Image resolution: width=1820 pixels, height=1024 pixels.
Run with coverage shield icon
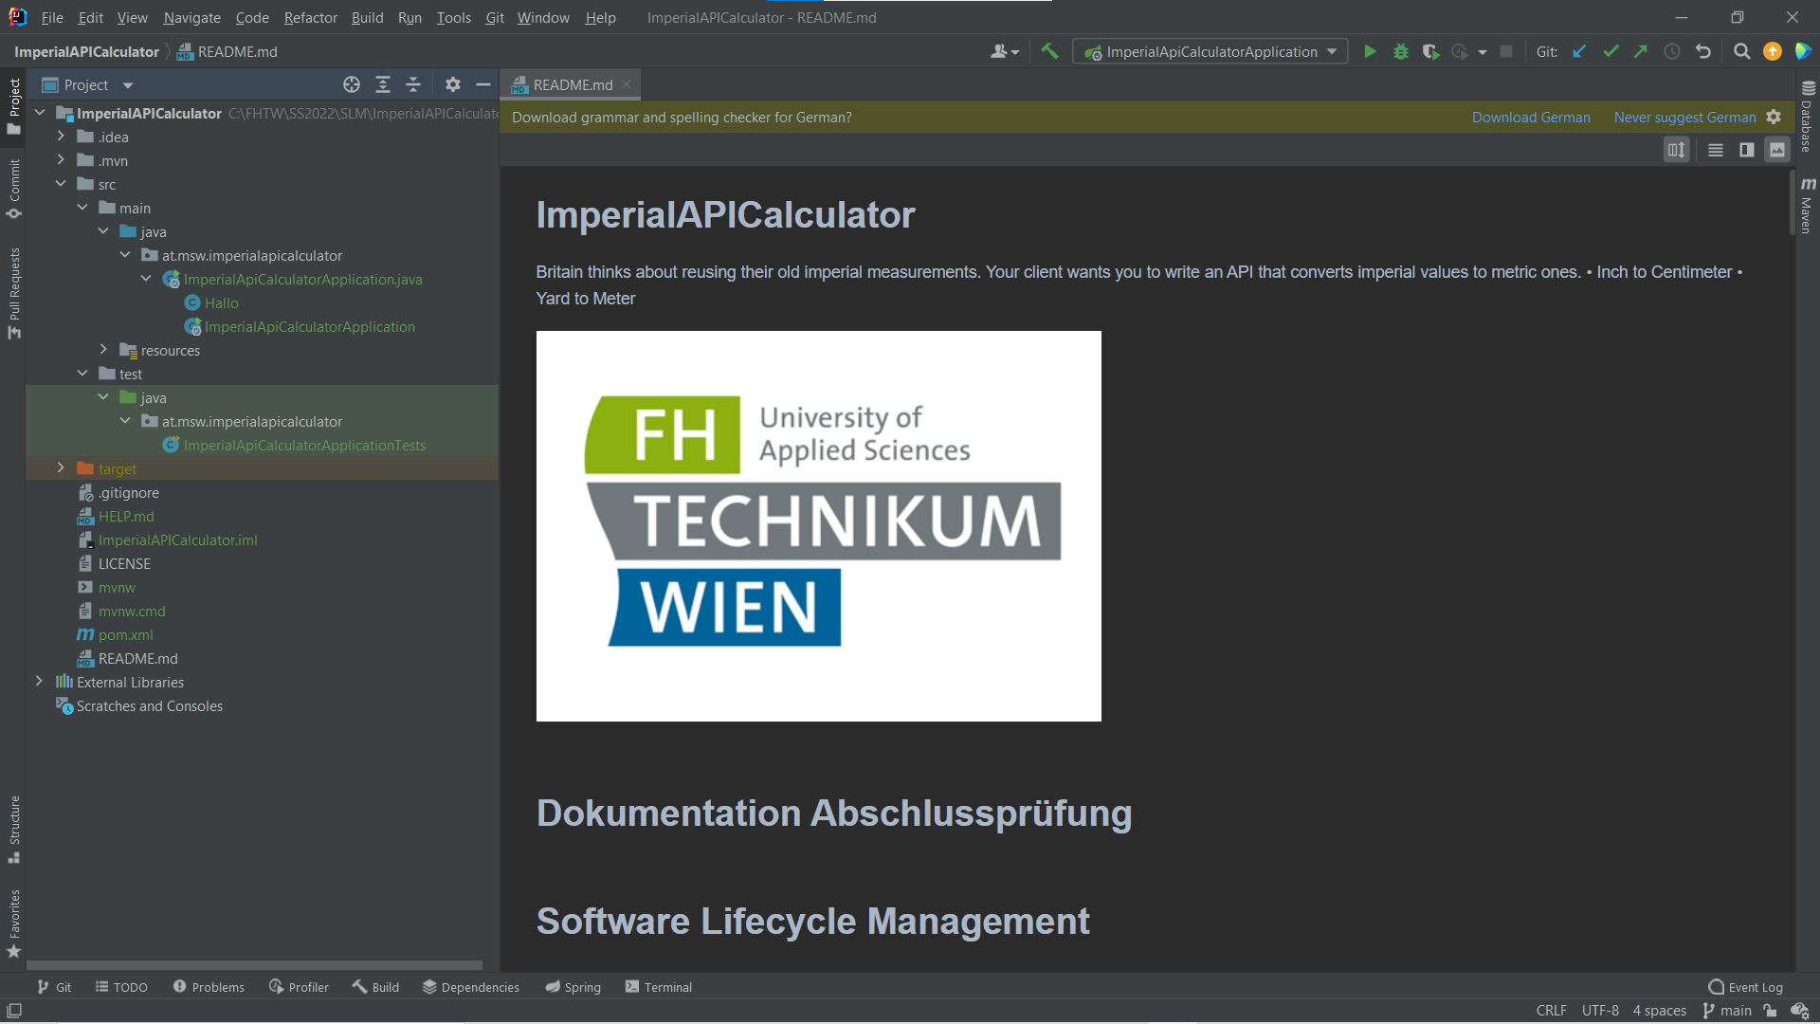[x=1430, y=52]
